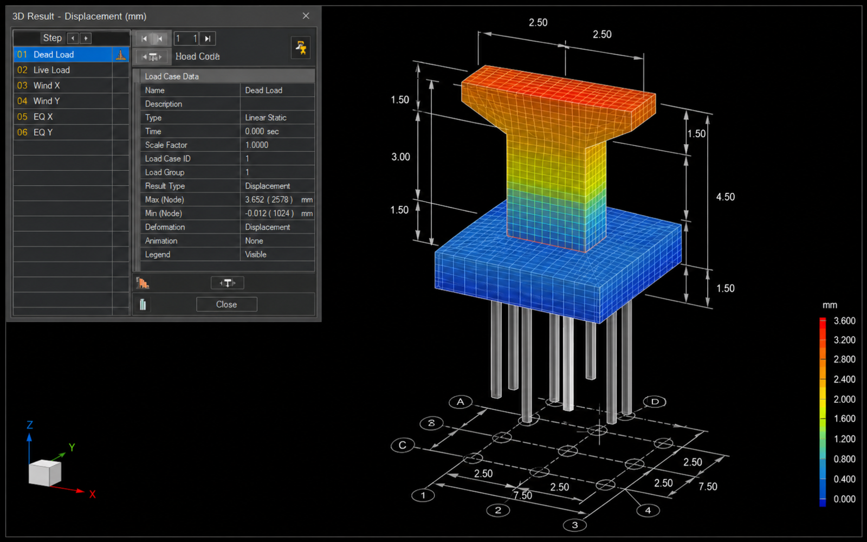Click the Animation property label
867x542 pixels.
(x=161, y=241)
